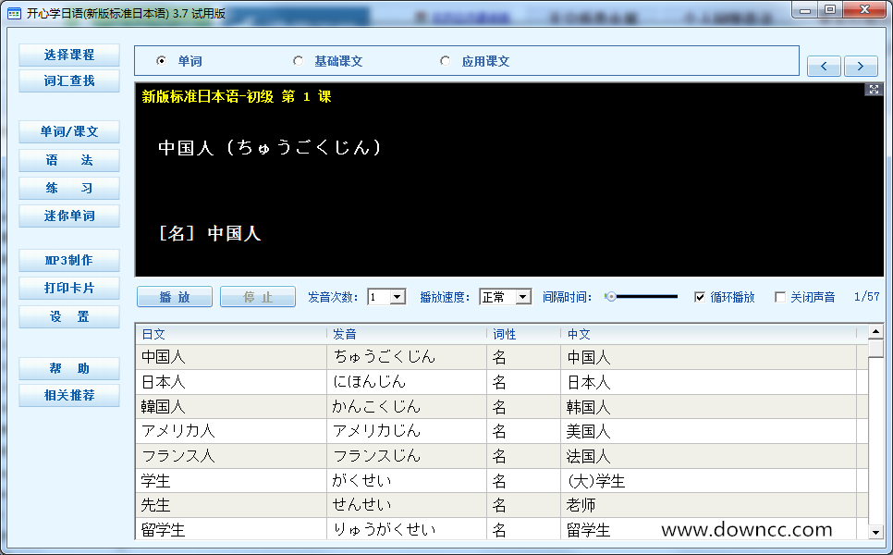Open the MP3制作 tool

coord(69,260)
